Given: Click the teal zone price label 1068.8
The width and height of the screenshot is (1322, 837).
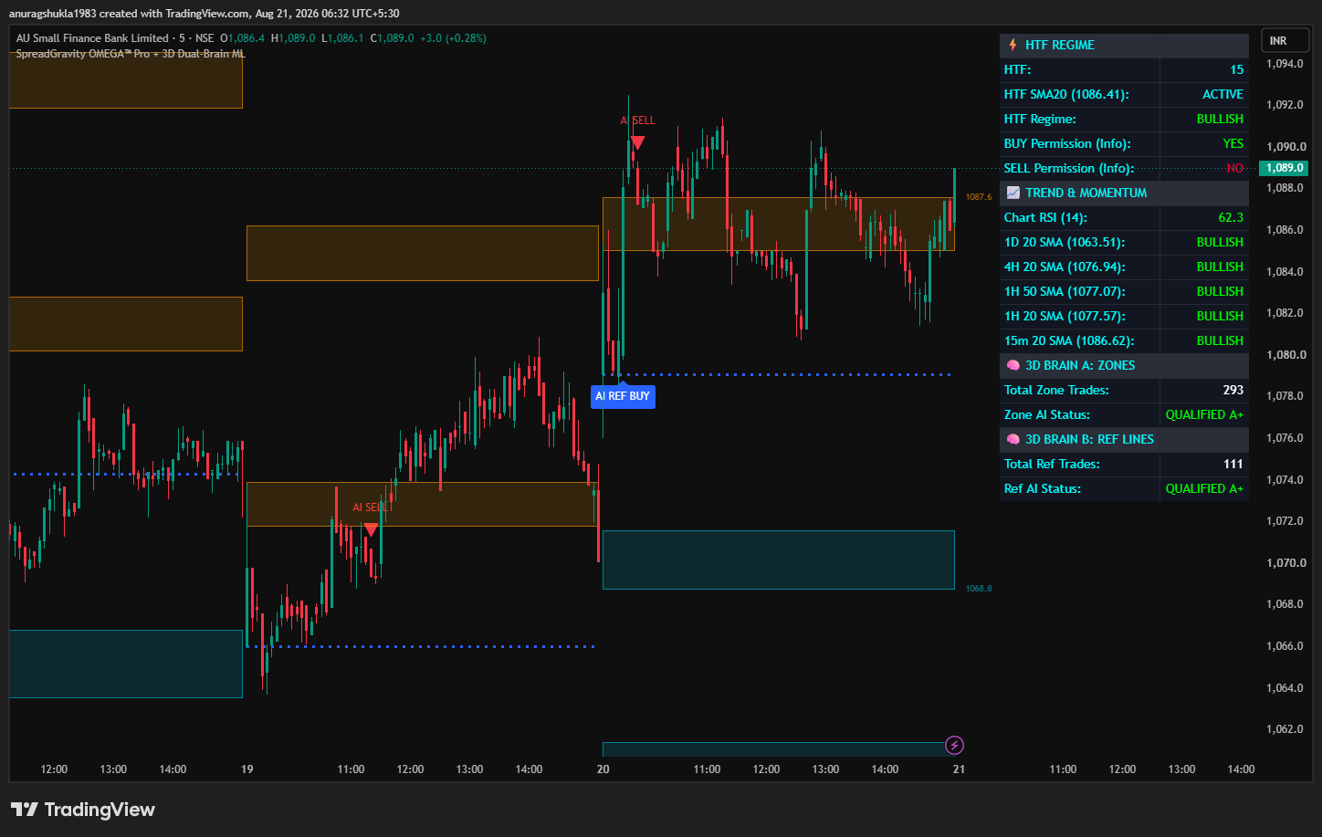Looking at the screenshot, I should (x=979, y=589).
